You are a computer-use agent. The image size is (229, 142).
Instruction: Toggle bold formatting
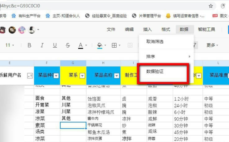tap(29, 45)
